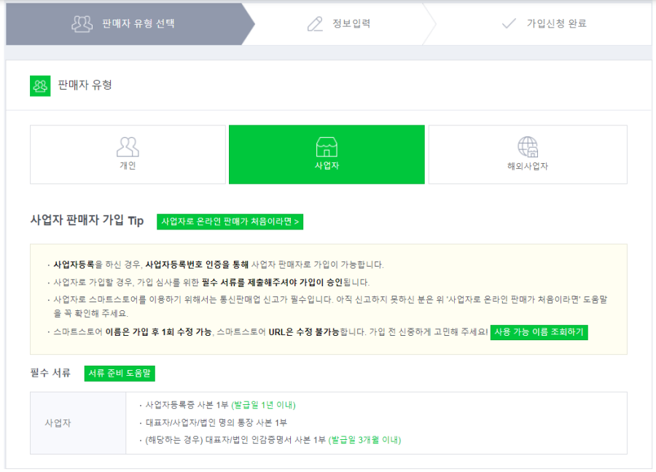The height and width of the screenshot is (472, 656).
Task: Open 사업자로 온라인 판매가 처음이라면 link
Action: coord(230,221)
